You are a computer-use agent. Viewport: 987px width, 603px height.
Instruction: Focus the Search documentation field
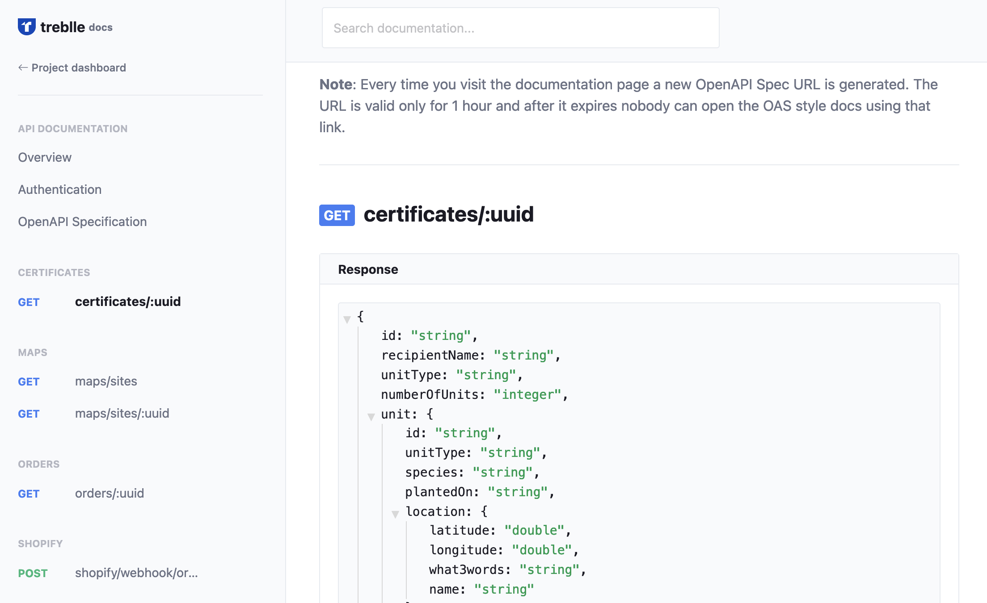[520, 28]
